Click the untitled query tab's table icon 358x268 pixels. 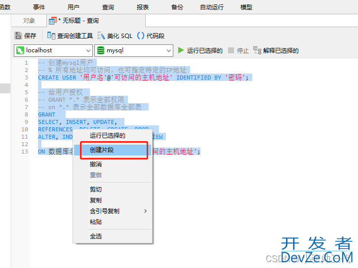(x=53, y=21)
